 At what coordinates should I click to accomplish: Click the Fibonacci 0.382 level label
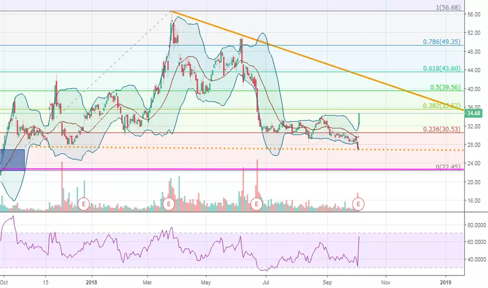[x=441, y=106]
